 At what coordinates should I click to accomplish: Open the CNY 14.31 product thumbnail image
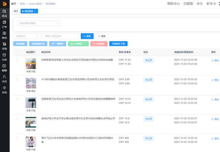tap(31, 103)
